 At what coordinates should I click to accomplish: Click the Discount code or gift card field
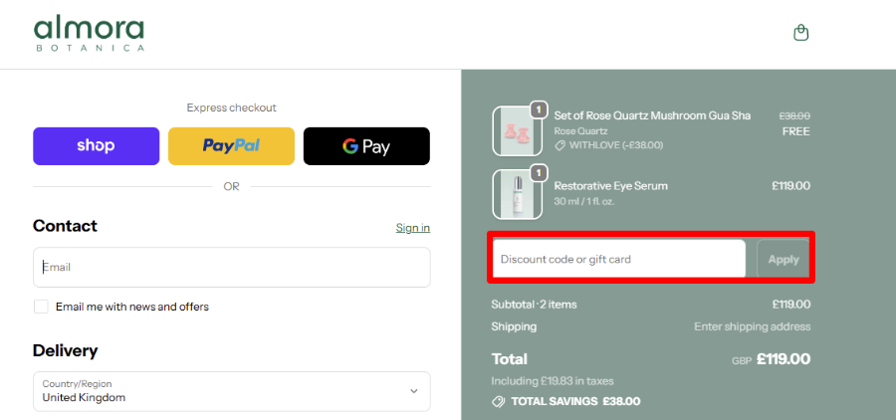pos(619,259)
